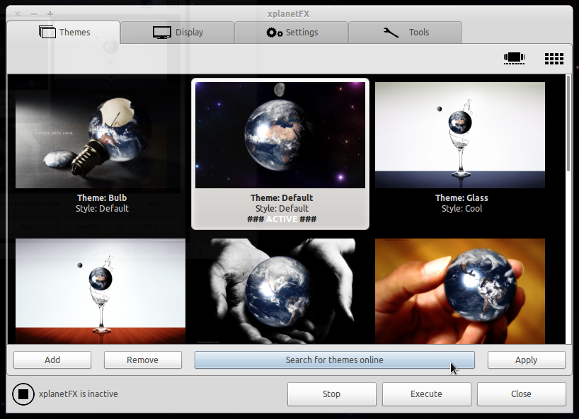This screenshot has width=579, height=419.
Task: Click the stacked windows Themes tab icon
Action: 47,32
